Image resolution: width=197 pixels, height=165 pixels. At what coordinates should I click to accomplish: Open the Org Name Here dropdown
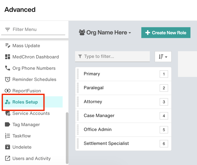click(105, 32)
